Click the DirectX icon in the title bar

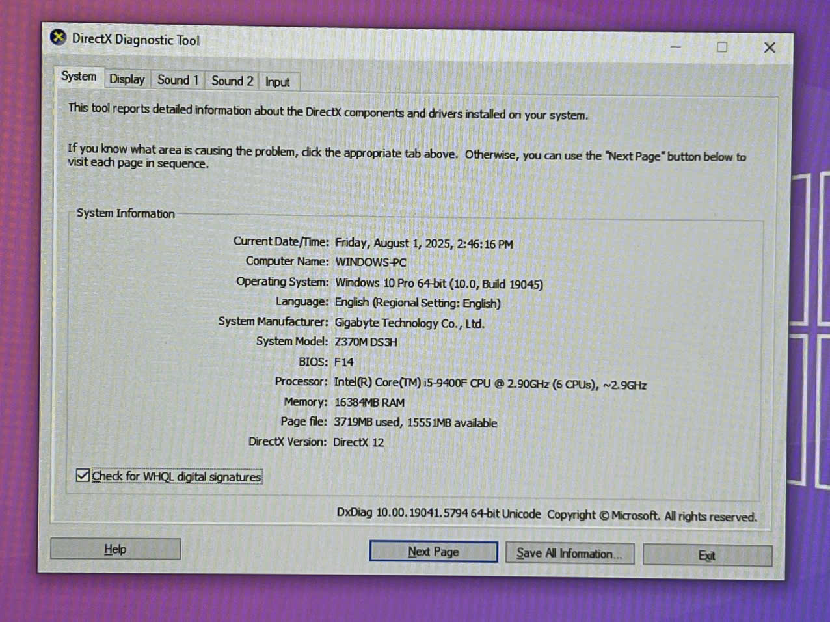pos(58,37)
